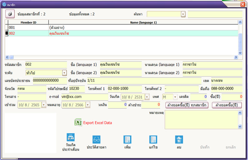Click the printer icon button
248x160 pixels.
(x=10, y=14)
